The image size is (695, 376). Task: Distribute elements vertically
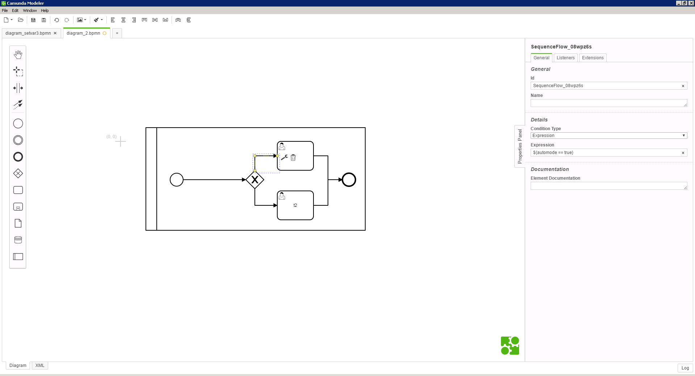point(189,20)
